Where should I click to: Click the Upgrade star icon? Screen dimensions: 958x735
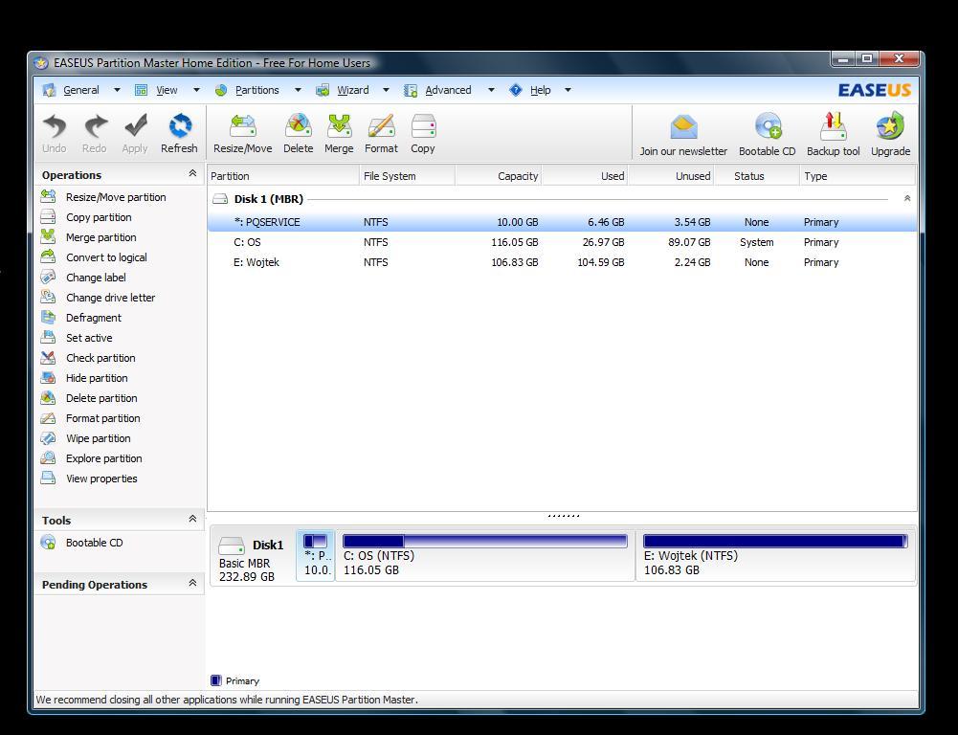891,134
